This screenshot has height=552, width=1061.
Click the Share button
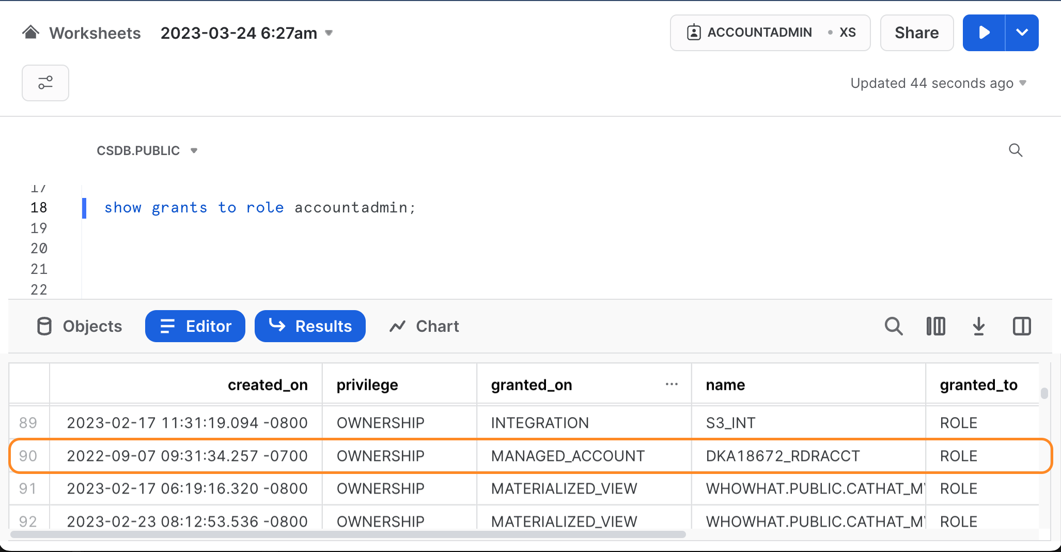[x=916, y=33]
